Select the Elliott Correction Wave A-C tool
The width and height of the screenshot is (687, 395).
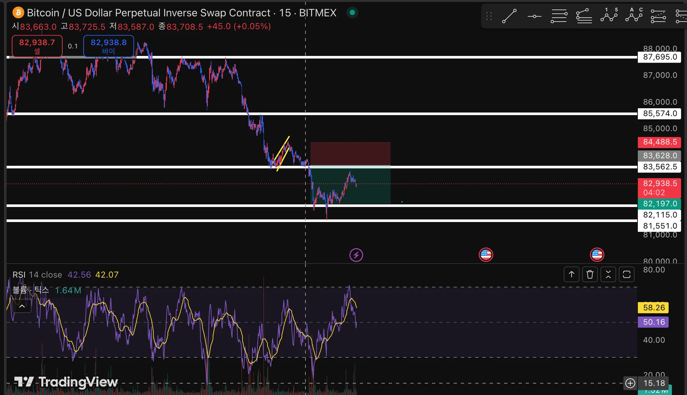pos(634,15)
